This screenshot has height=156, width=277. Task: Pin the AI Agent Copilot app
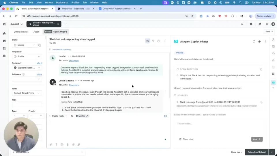tap(259, 42)
